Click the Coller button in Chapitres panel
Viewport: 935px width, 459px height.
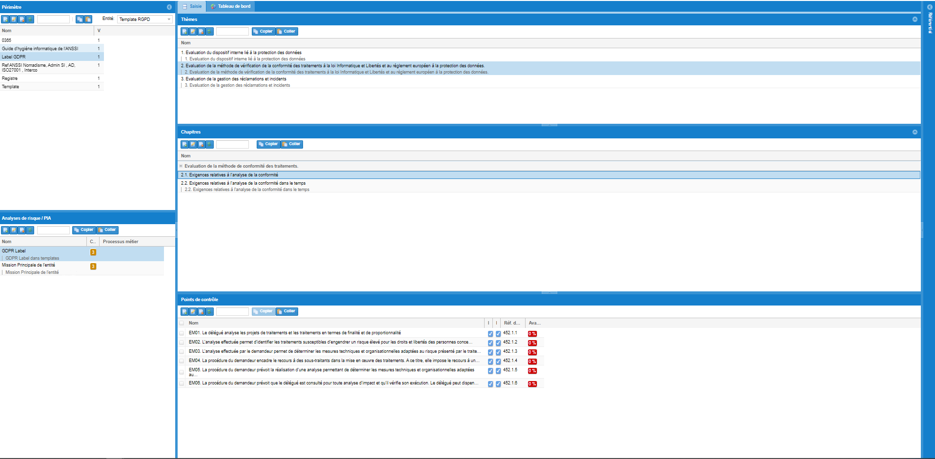pyautogui.click(x=292, y=144)
